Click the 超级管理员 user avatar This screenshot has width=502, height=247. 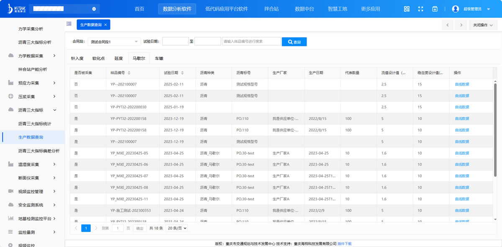(456, 9)
